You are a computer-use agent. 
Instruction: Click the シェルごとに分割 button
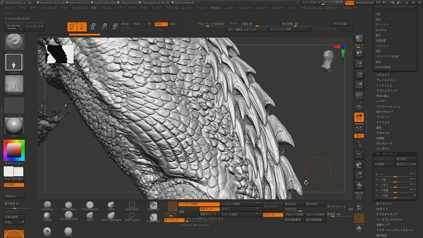[289, 29]
